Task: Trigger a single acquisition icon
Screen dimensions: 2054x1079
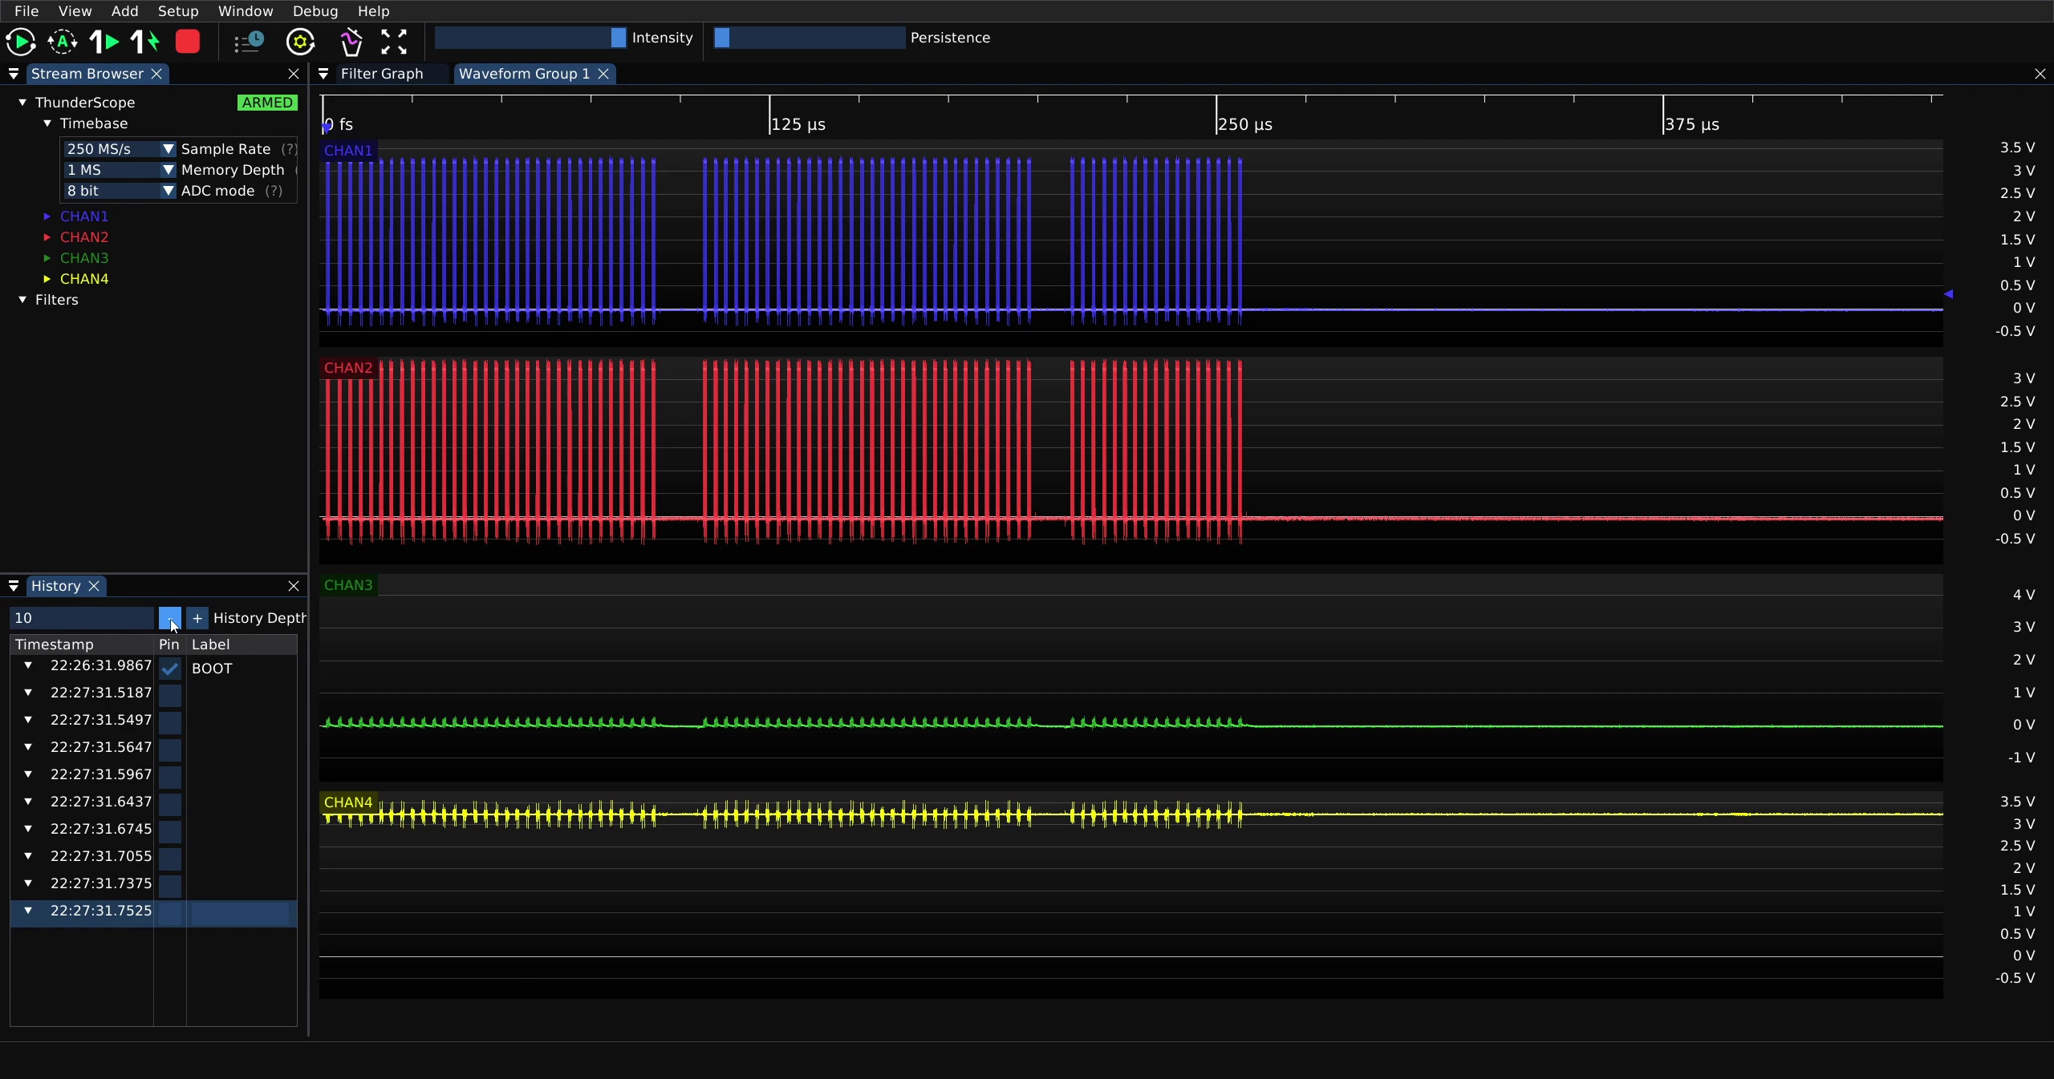Action: (x=104, y=42)
